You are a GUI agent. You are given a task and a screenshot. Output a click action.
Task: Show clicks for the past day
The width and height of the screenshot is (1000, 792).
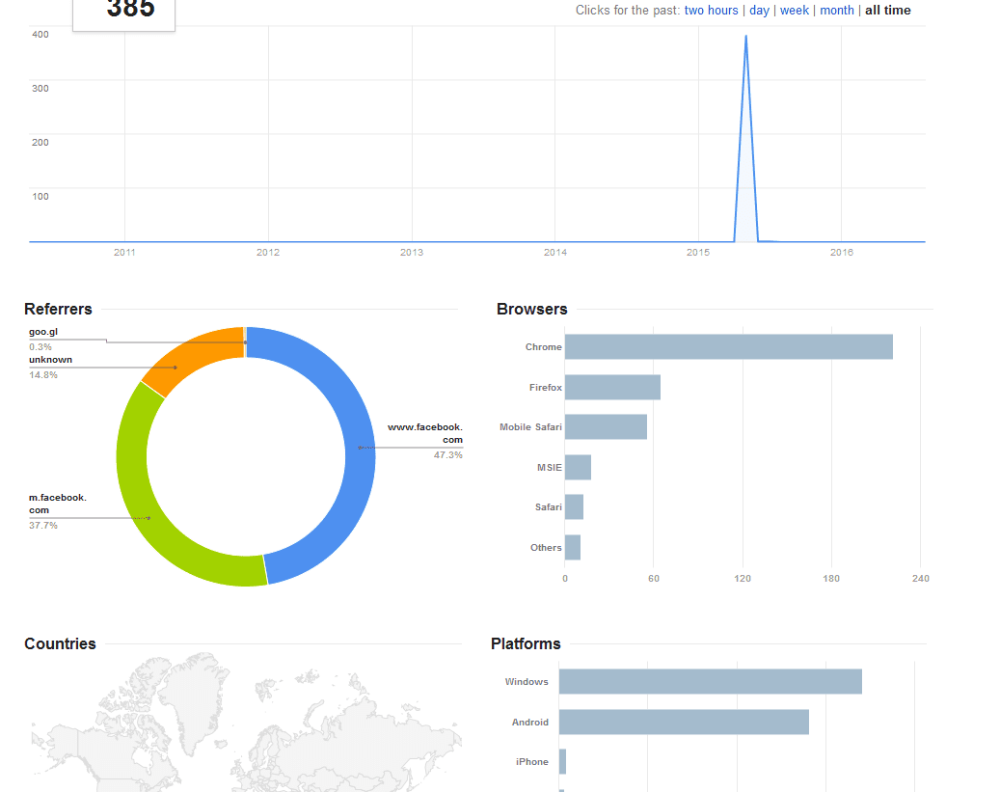point(759,11)
